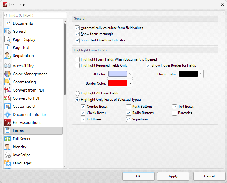Image resolution: width=227 pixels, height=183 pixels.
Task: Uncheck Show focus rectangle
Action: click(x=77, y=34)
